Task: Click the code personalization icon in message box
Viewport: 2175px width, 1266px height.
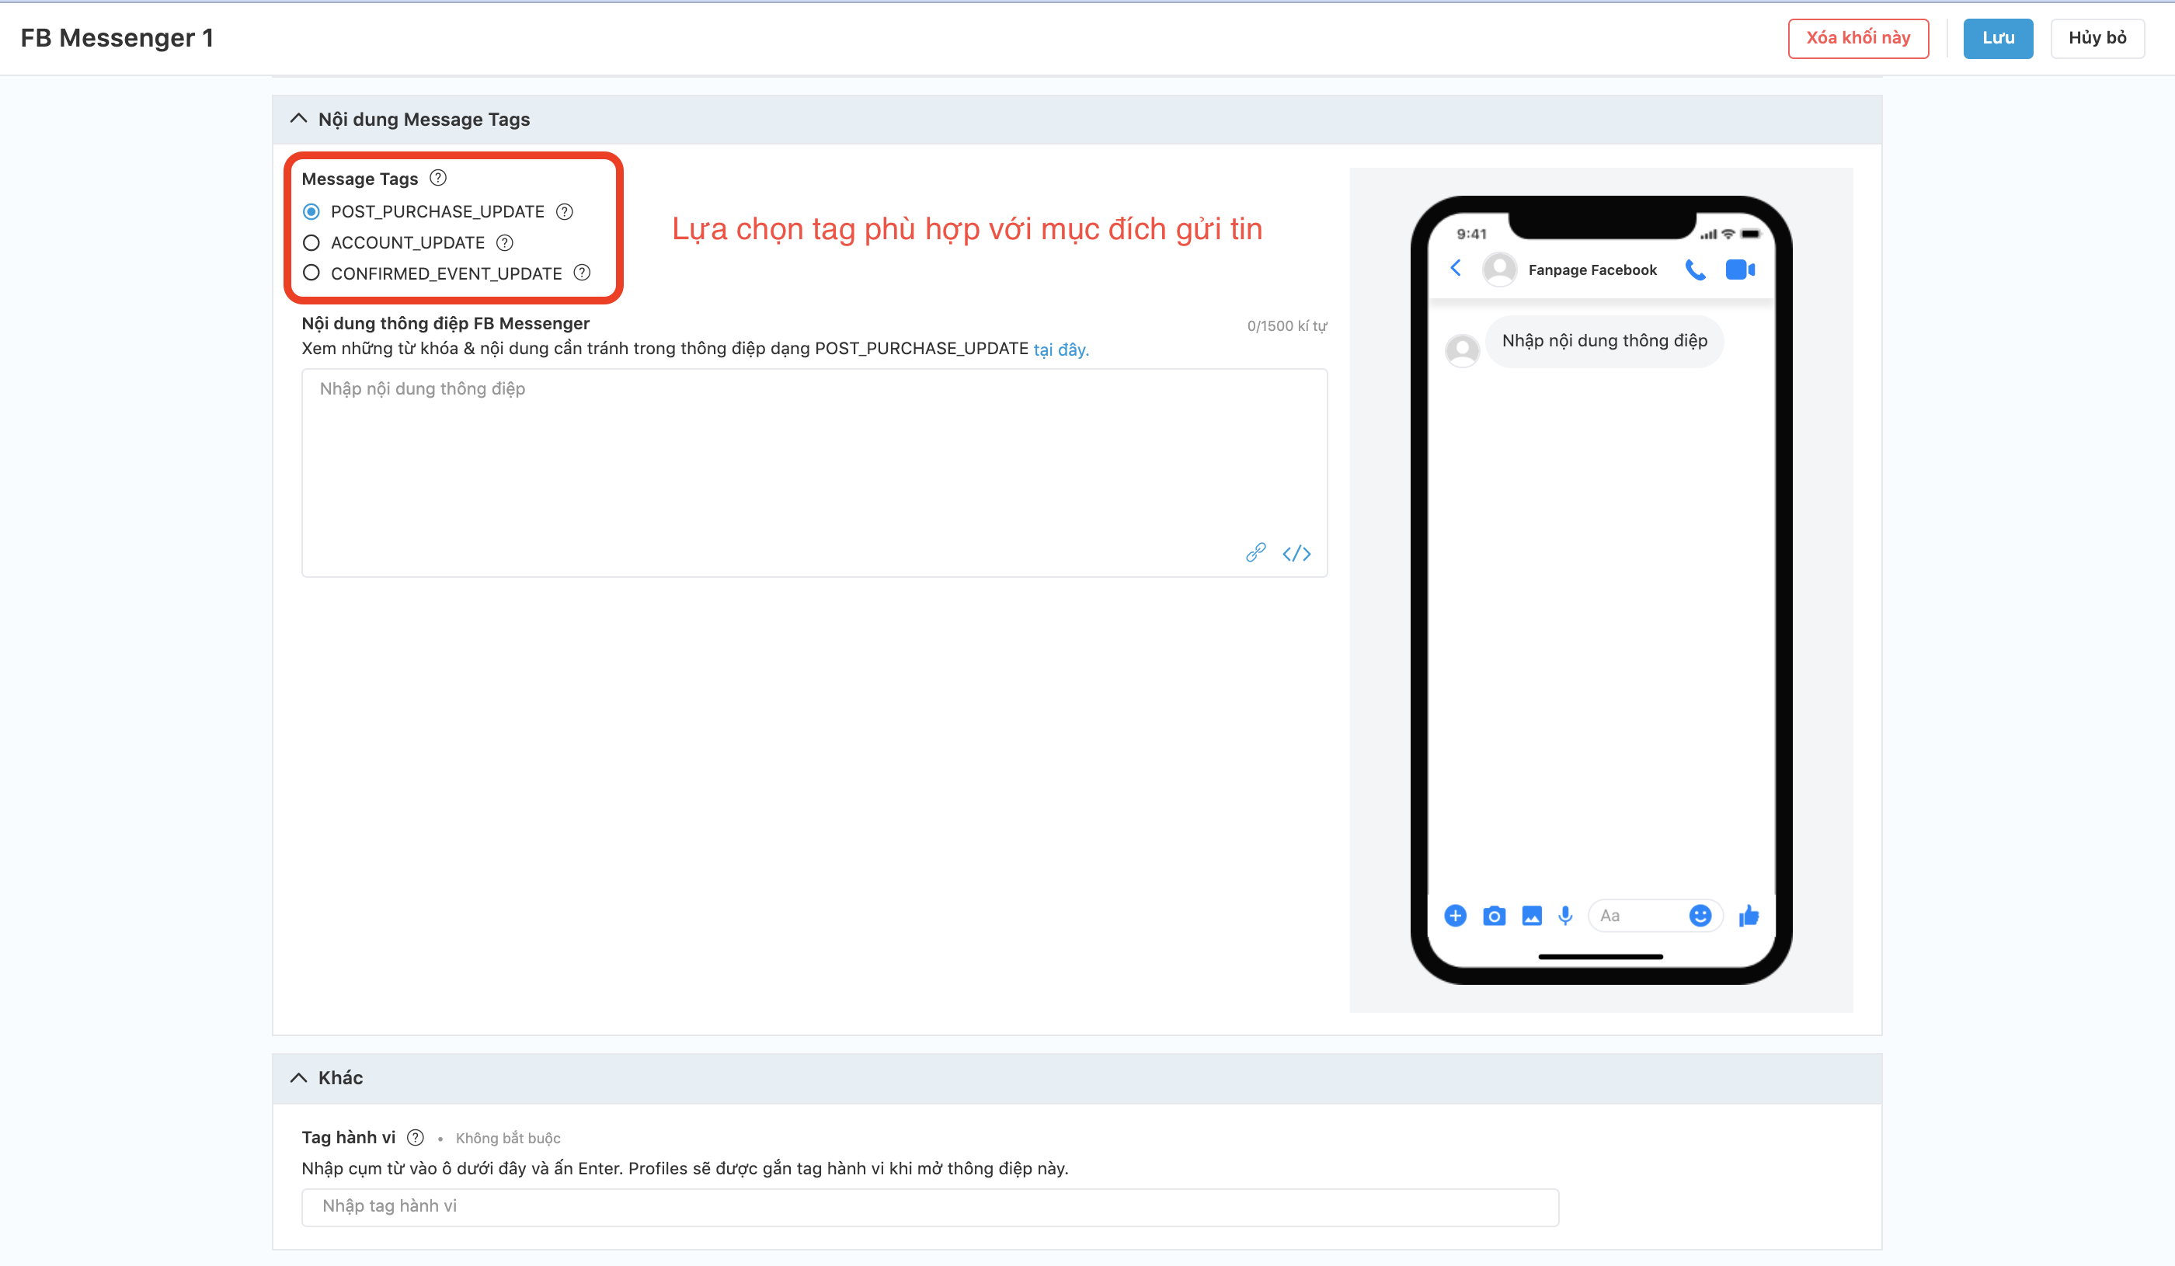Action: [x=1296, y=553]
